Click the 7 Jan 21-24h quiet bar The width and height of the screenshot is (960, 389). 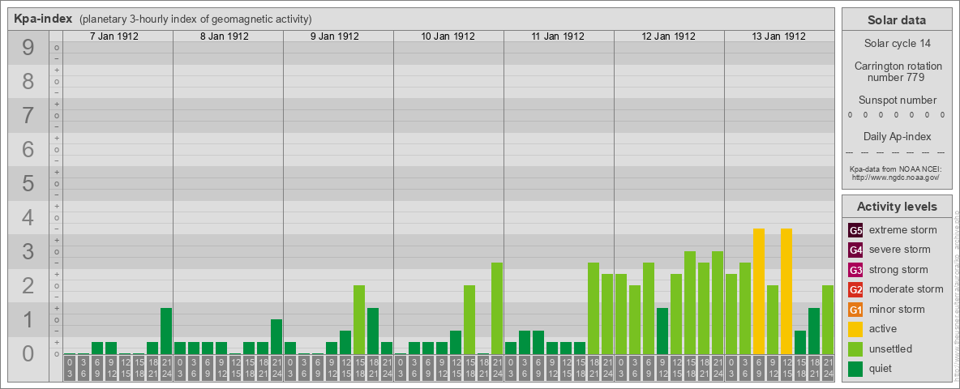[x=166, y=331]
